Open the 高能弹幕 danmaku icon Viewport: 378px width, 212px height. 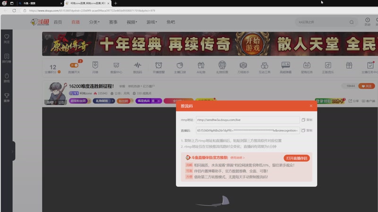[285, 67]
